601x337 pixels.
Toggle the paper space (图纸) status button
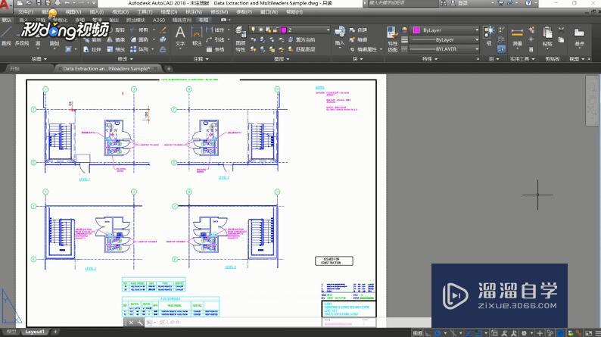pyautogui.click(x=417, y=333)
